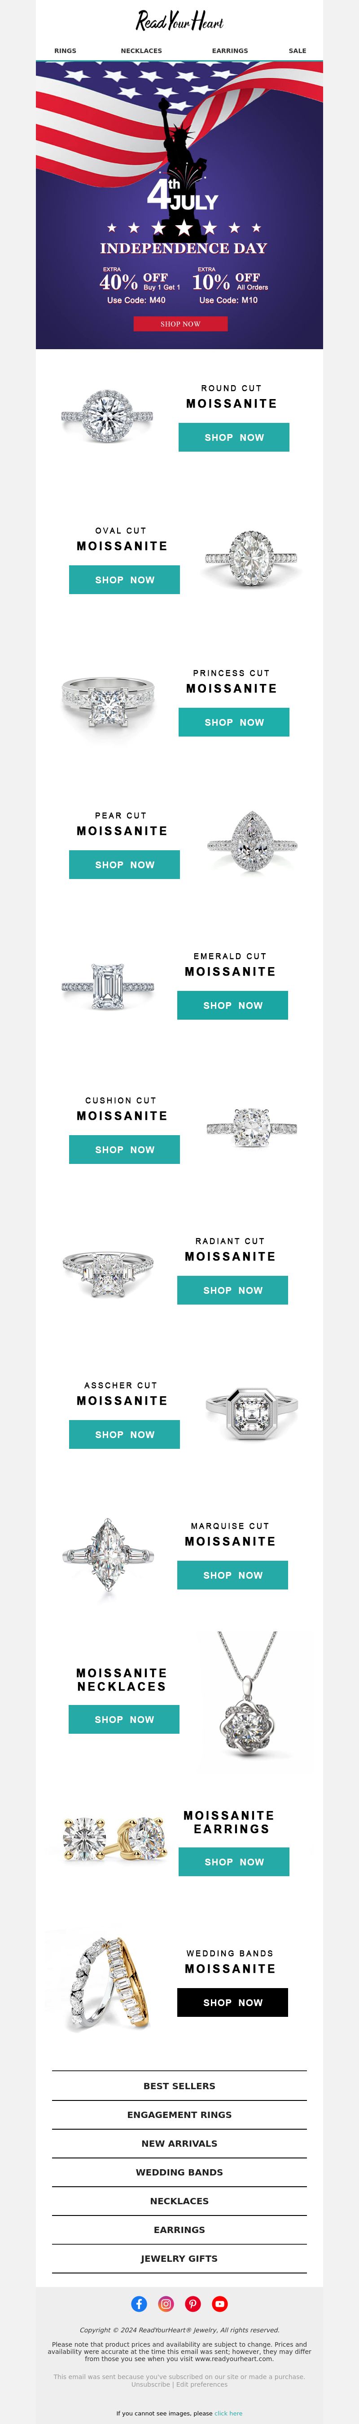
Task: Click the red SHOP NOW banner button
Action: [x=180, y=324]
